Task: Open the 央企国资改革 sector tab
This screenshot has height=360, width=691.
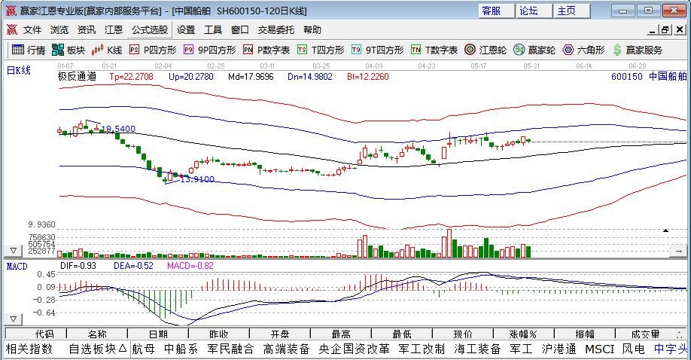Action: [x=354, y=349]
